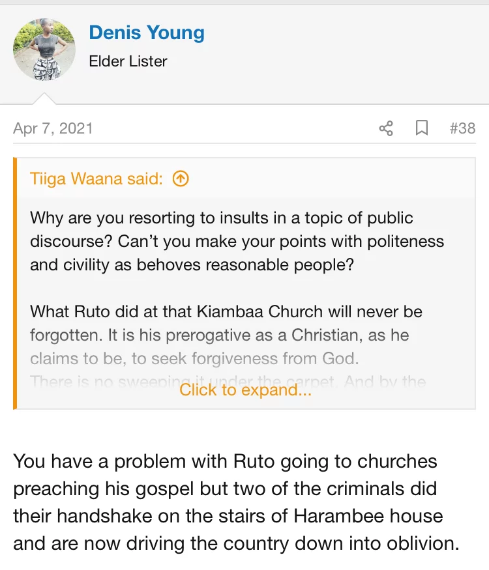The image size is (489, 570).
Task: Click the reply paragraph starting 'You have a problem'
Action: point(235,502)
